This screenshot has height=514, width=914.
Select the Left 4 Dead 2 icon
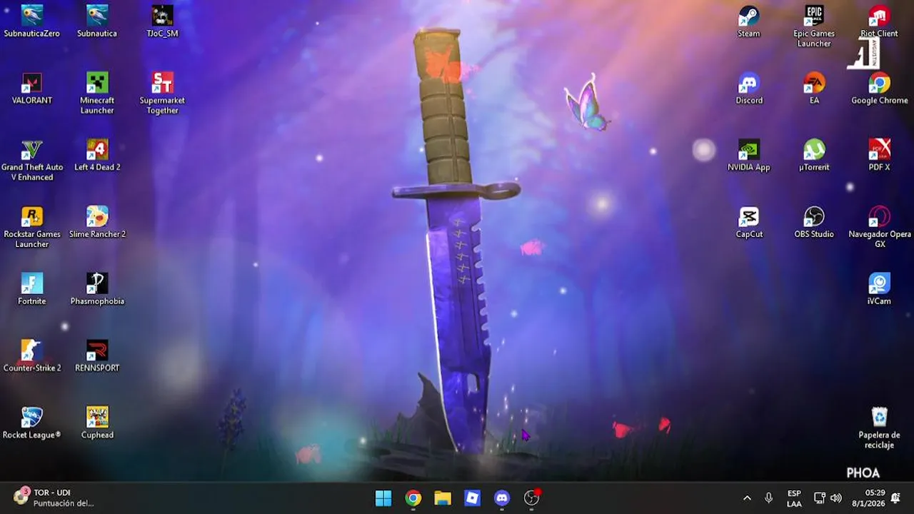(x=97, y=156)
